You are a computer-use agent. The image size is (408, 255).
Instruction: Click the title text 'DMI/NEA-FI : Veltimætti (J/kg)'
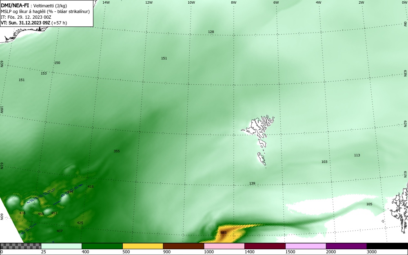click(x=34, y=6)
